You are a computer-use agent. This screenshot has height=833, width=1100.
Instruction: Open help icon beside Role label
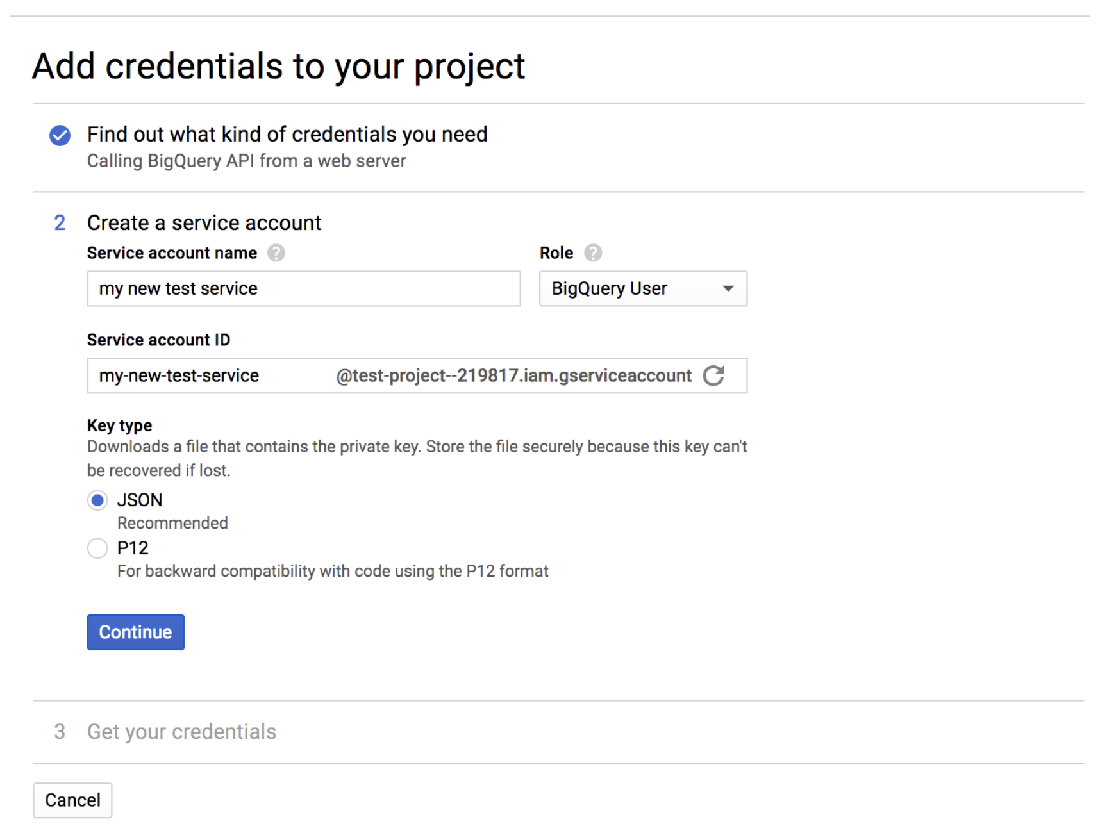[x=593, y=253]
